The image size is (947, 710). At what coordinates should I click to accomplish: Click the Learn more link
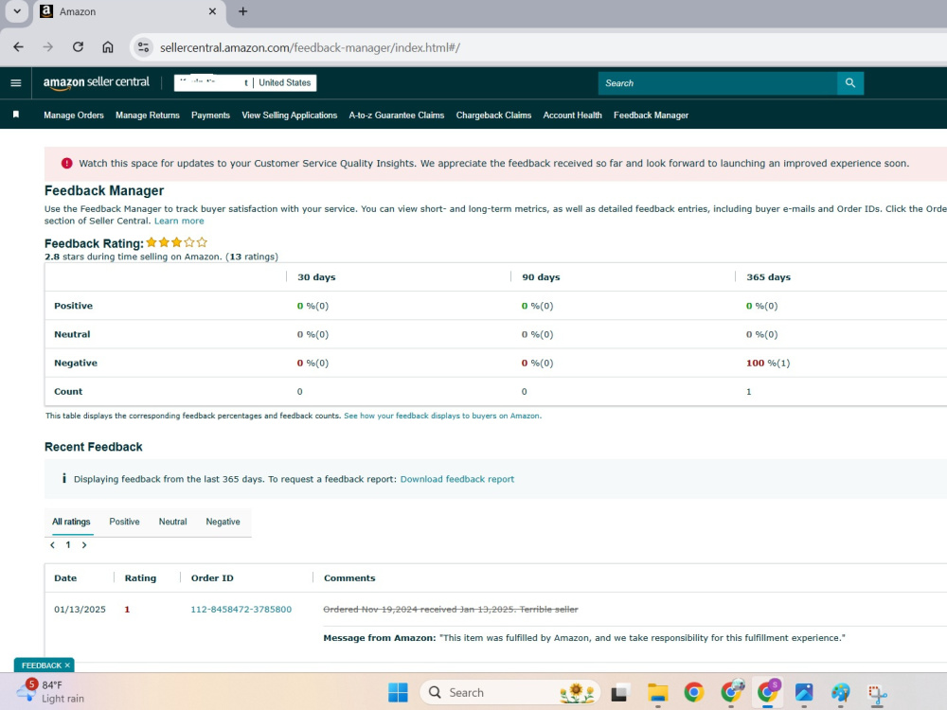tap(179, 221)
